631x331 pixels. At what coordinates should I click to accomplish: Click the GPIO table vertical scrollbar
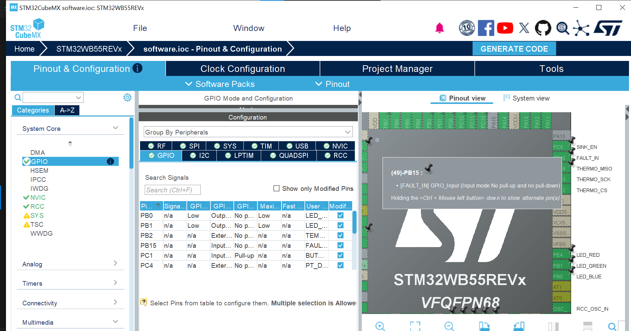(354, 222)
